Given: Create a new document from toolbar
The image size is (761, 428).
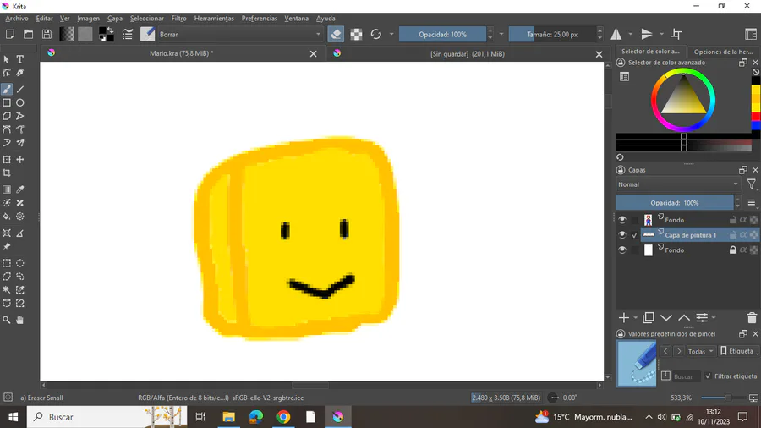Looking at the screenshot, I should coord(9,35).
